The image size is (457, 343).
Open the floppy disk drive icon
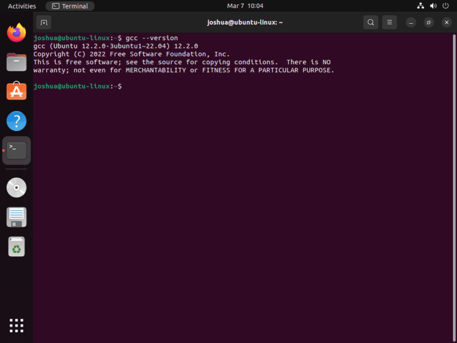click(x=16, y=217)
